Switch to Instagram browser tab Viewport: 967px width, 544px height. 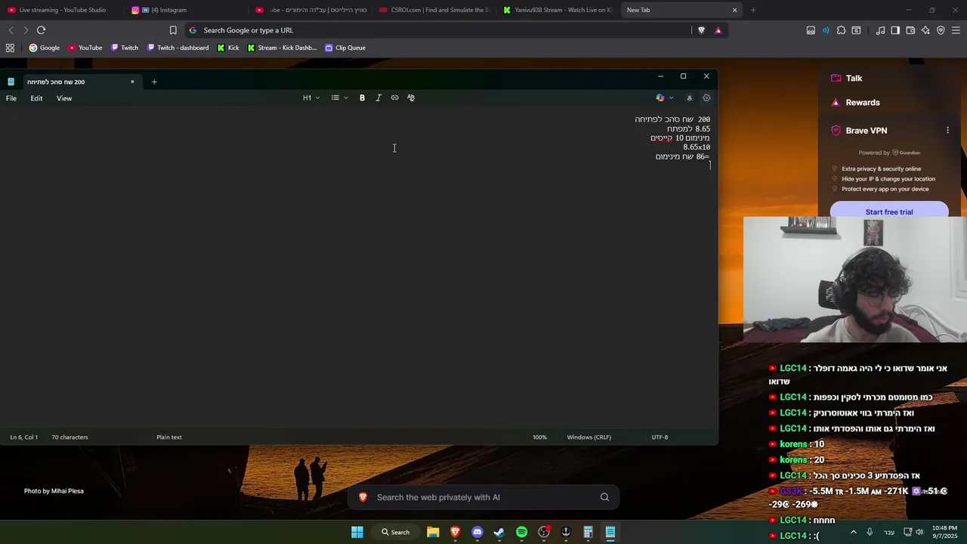(185, 10)
